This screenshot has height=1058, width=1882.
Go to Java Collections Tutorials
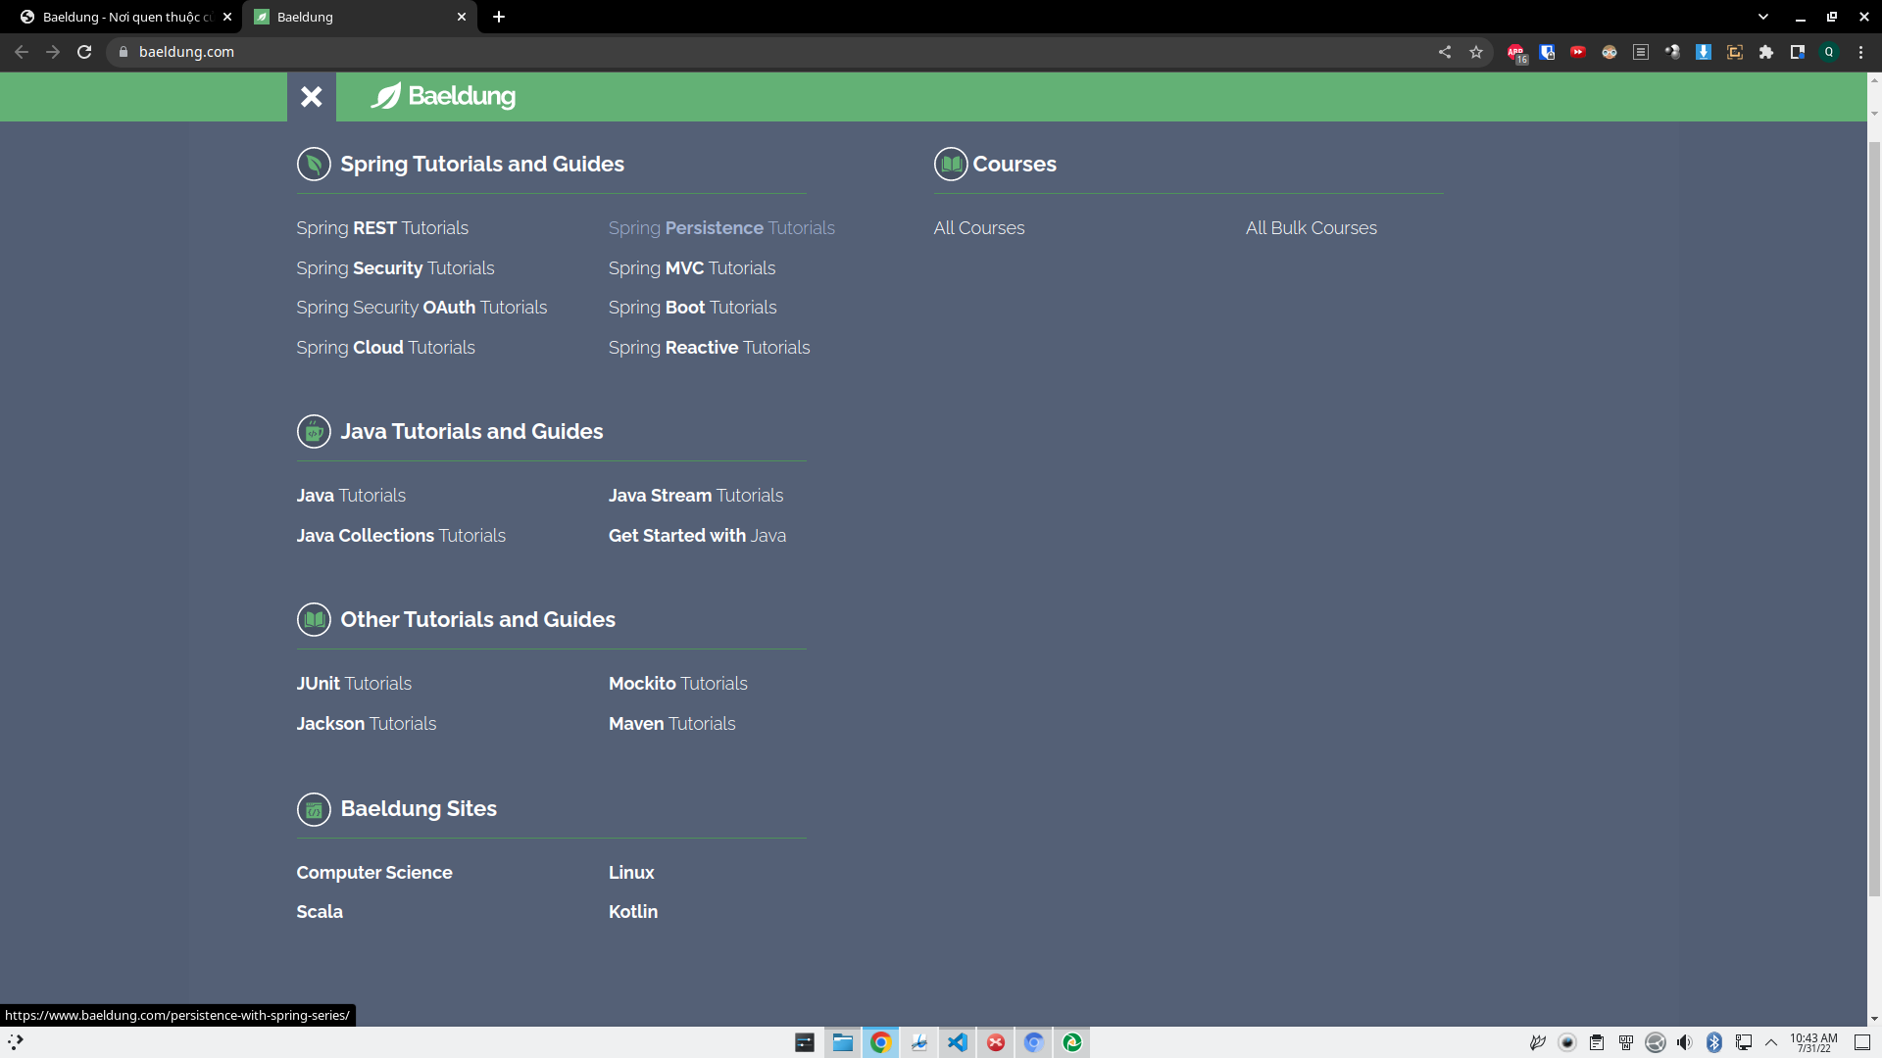(401, 536)
